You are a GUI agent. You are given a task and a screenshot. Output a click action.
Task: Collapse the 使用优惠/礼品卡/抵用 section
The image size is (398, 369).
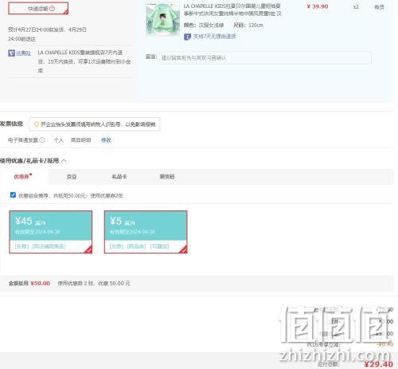pyautogui.click(x=64, y=161)
